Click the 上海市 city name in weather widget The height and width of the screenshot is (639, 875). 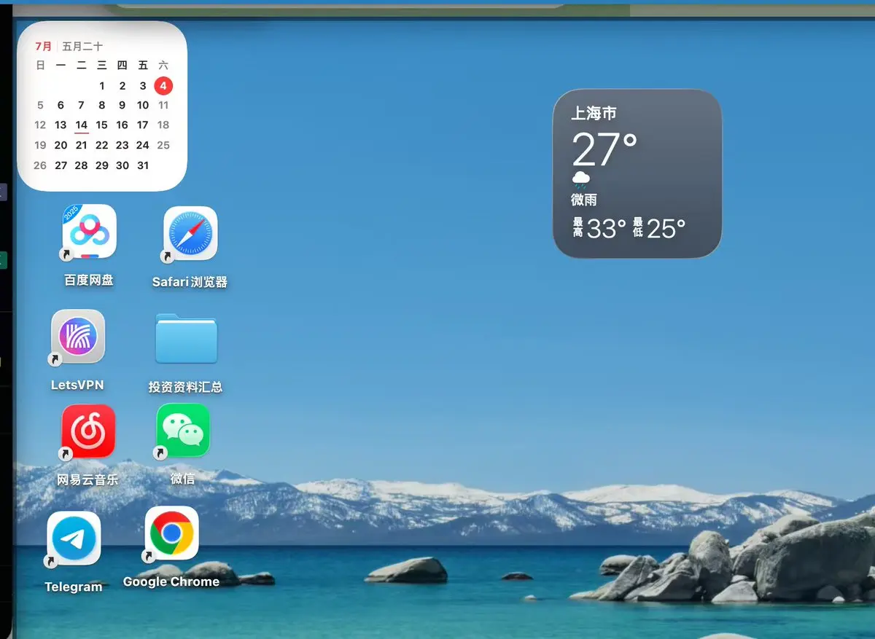594,114
